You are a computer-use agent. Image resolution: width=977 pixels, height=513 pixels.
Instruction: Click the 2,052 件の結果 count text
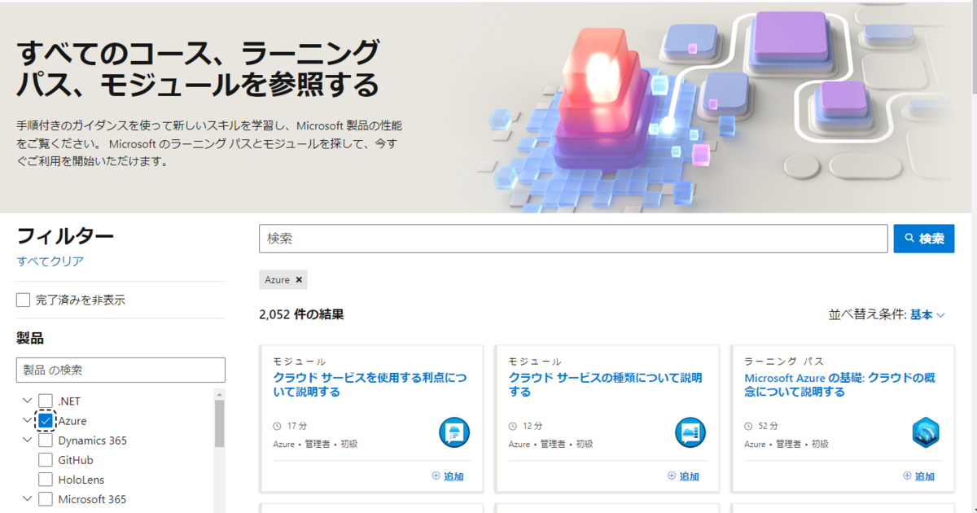(x=301, y=314)
